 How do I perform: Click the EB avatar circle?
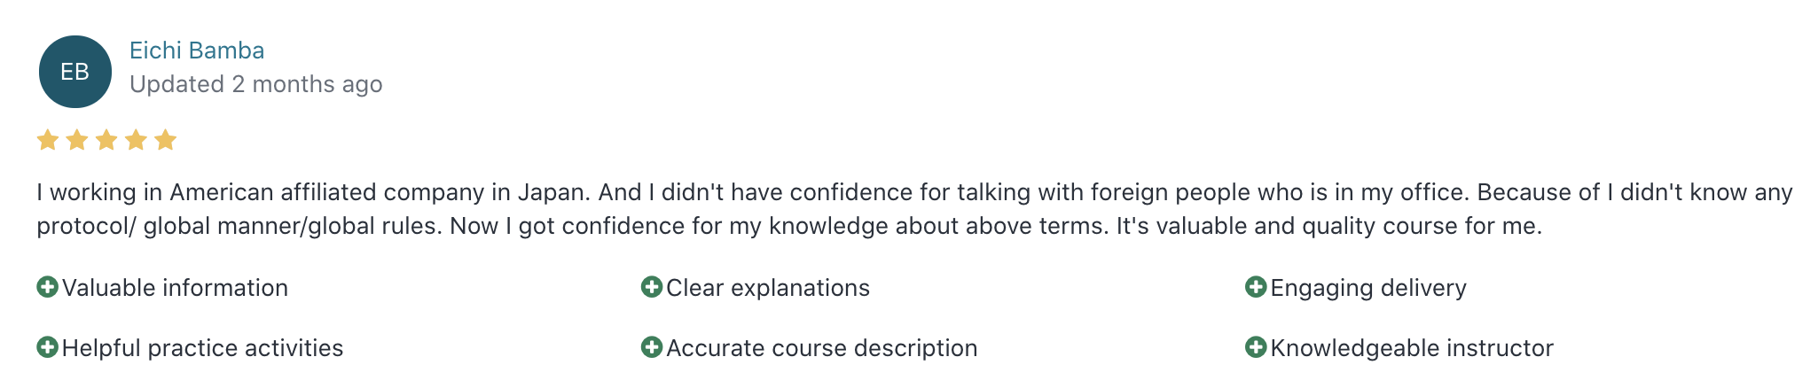[x=75, y=72]
